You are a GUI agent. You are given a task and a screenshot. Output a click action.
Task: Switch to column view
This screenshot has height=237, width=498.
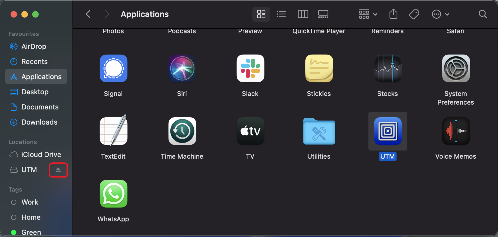[303, 14]
